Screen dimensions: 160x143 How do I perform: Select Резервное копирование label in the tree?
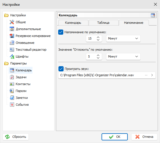point(33,36)
